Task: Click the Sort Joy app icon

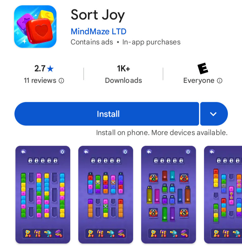Action: click(x=35, y=27)
